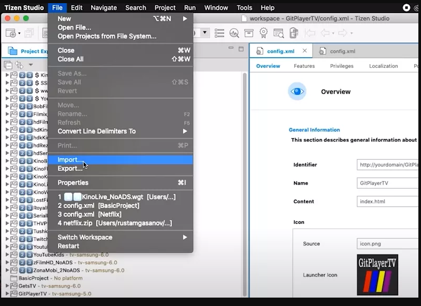Image resolution: width=421 pixels, height=306 pixels.
Task: Switch to the Privileges tab
Action: 342,66
